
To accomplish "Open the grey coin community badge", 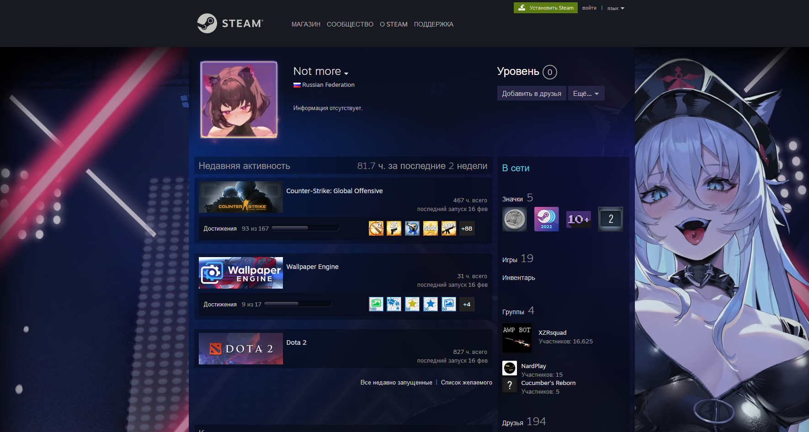I will pyautogui.click(x=515, y=219).
